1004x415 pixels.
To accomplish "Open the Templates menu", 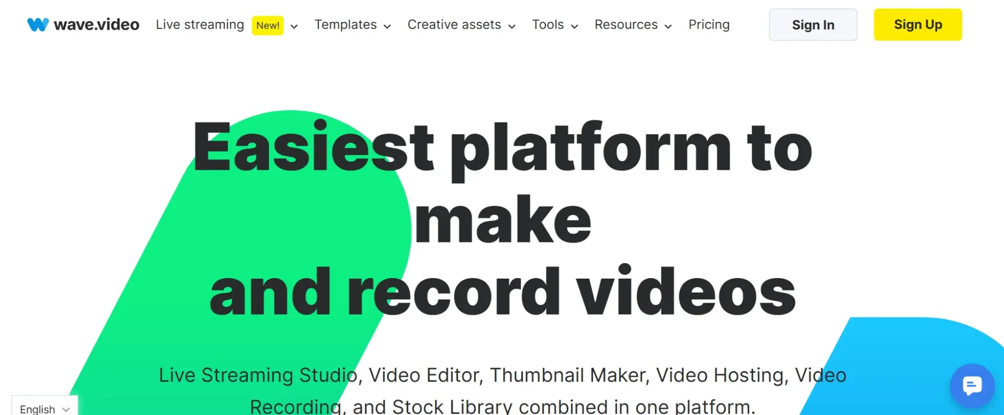I will click(x=346, y=25).
